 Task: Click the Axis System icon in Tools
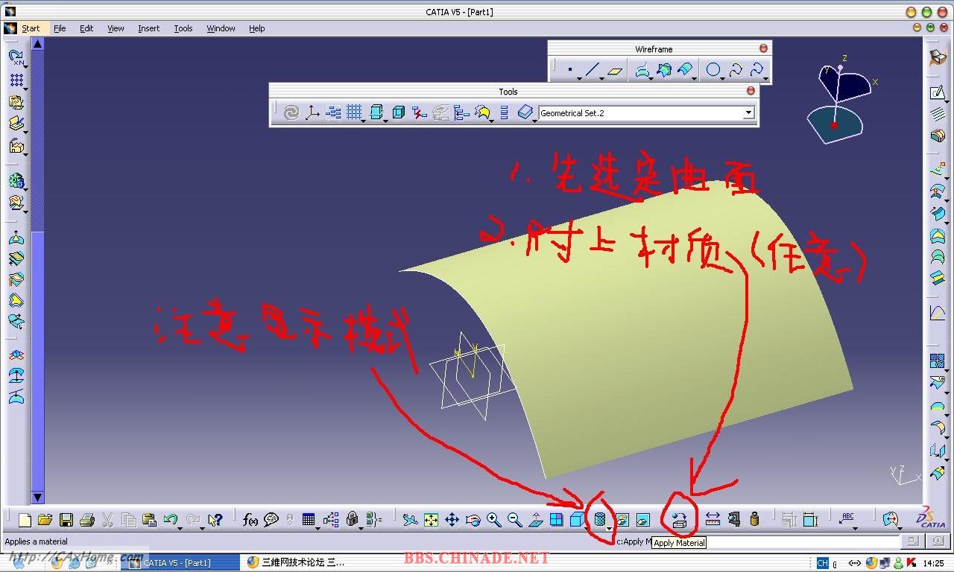pyautogui.click(x=312, y=112)
